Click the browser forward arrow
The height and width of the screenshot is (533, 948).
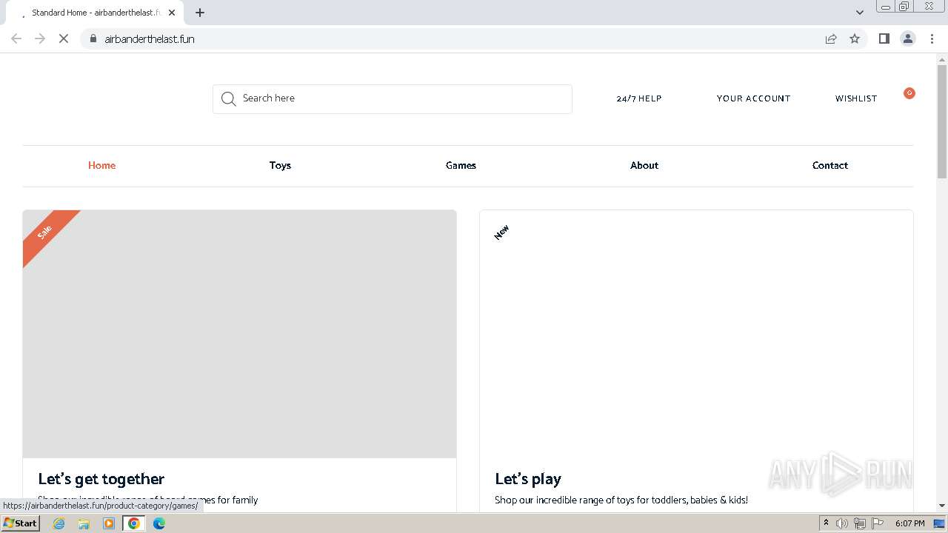(40, 38)
